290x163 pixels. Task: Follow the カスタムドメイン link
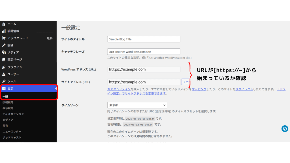click(119, 89)
